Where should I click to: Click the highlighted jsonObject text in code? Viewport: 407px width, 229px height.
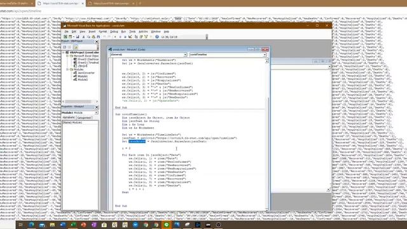coord(137,141)
